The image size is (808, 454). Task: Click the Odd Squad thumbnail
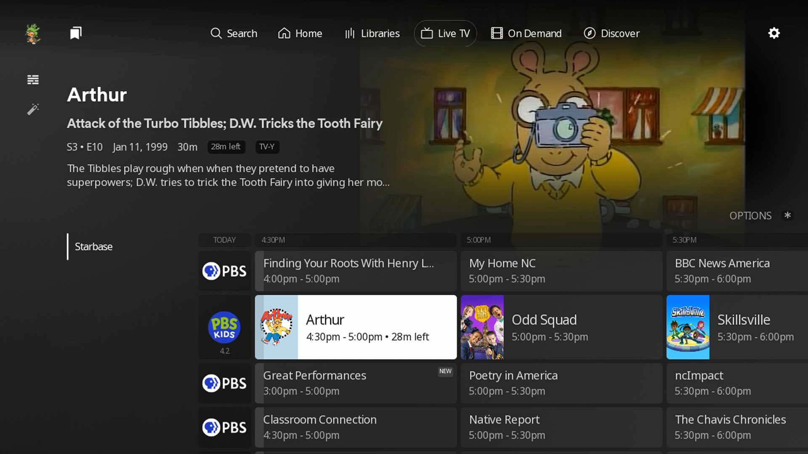(482, 327)
